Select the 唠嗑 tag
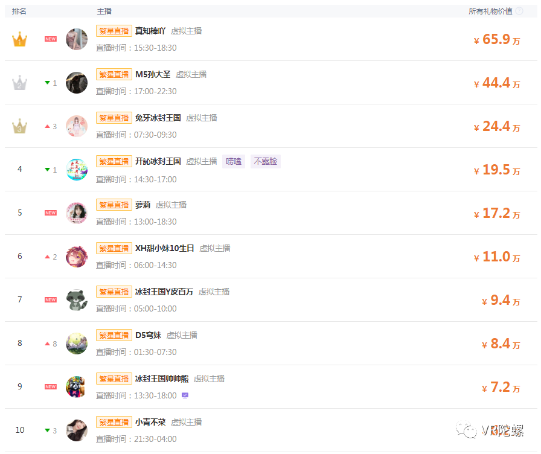The height and width of the screenshot is (454, 541). point(234,161)
